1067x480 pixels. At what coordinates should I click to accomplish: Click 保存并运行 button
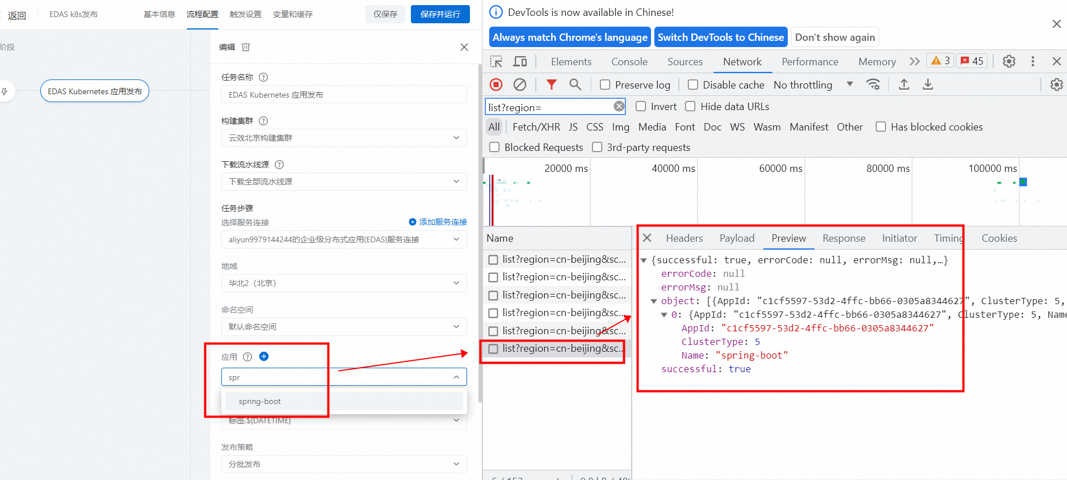pos(440,14)
